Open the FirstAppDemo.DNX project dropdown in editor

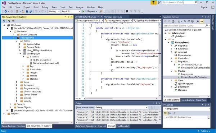coord(89,20)
